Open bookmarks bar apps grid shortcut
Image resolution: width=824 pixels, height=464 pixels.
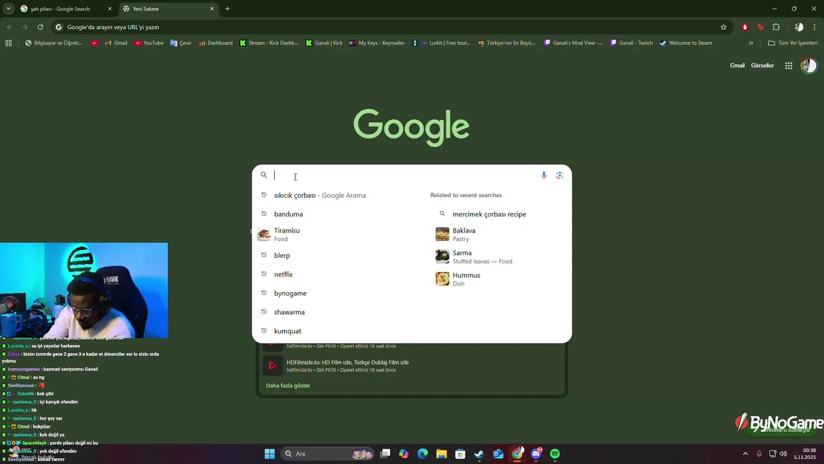(8, 43)
